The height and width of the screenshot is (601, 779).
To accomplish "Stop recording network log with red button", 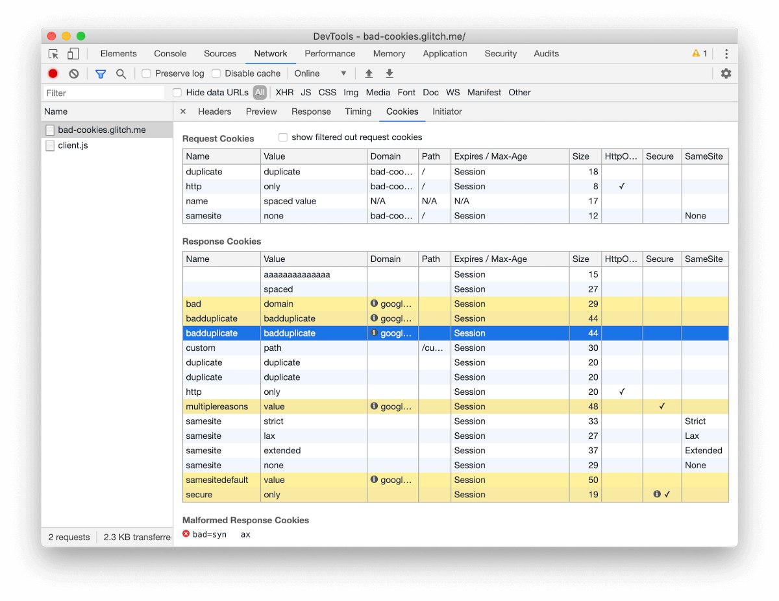I will [53, 74].
